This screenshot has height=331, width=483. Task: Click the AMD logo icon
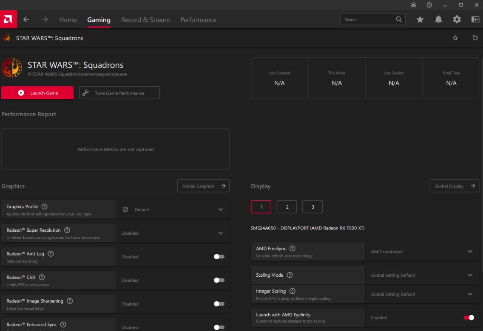9,20
